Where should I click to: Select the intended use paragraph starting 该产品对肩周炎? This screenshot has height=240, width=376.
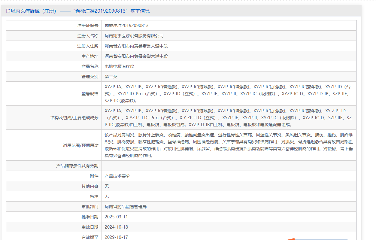(229, 145)
